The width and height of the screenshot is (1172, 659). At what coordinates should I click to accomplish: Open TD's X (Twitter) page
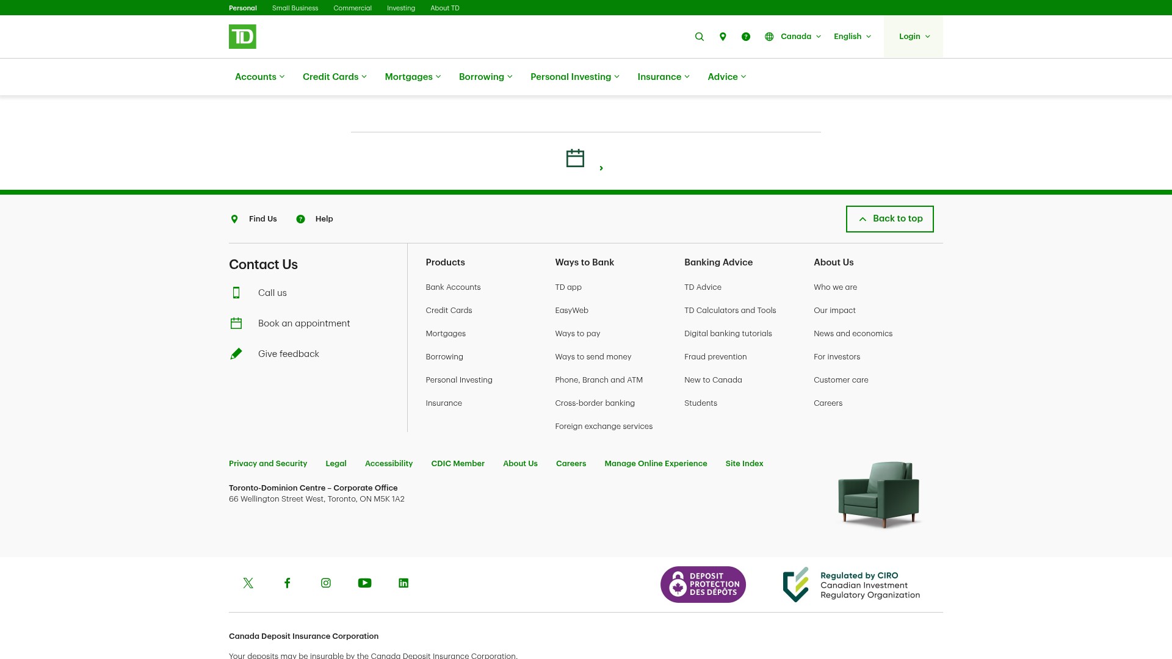tap(248, 583)
